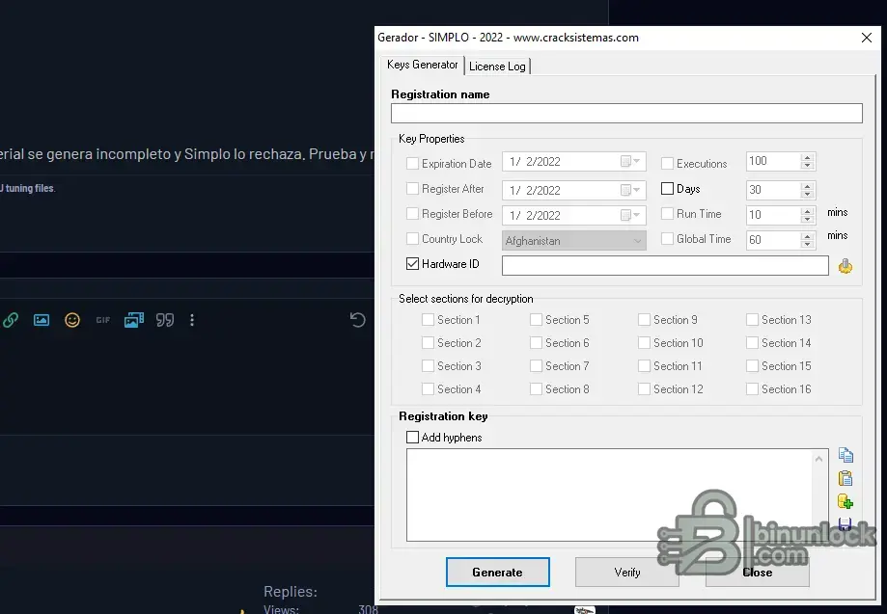Click the paste registration key icon
Image resolution: width=887 pixels, height=614 pixels.
(x=845, y=478)
